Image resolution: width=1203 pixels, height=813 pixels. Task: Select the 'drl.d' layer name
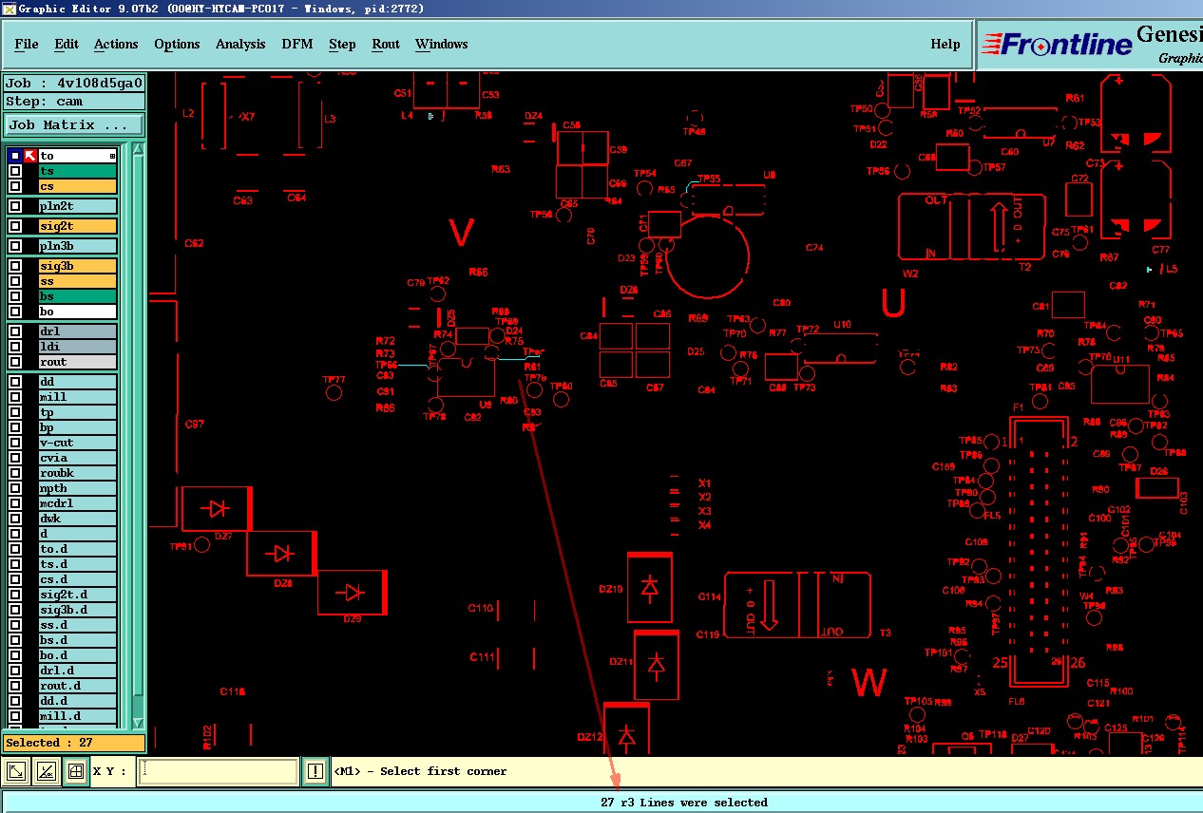(77, 671)
